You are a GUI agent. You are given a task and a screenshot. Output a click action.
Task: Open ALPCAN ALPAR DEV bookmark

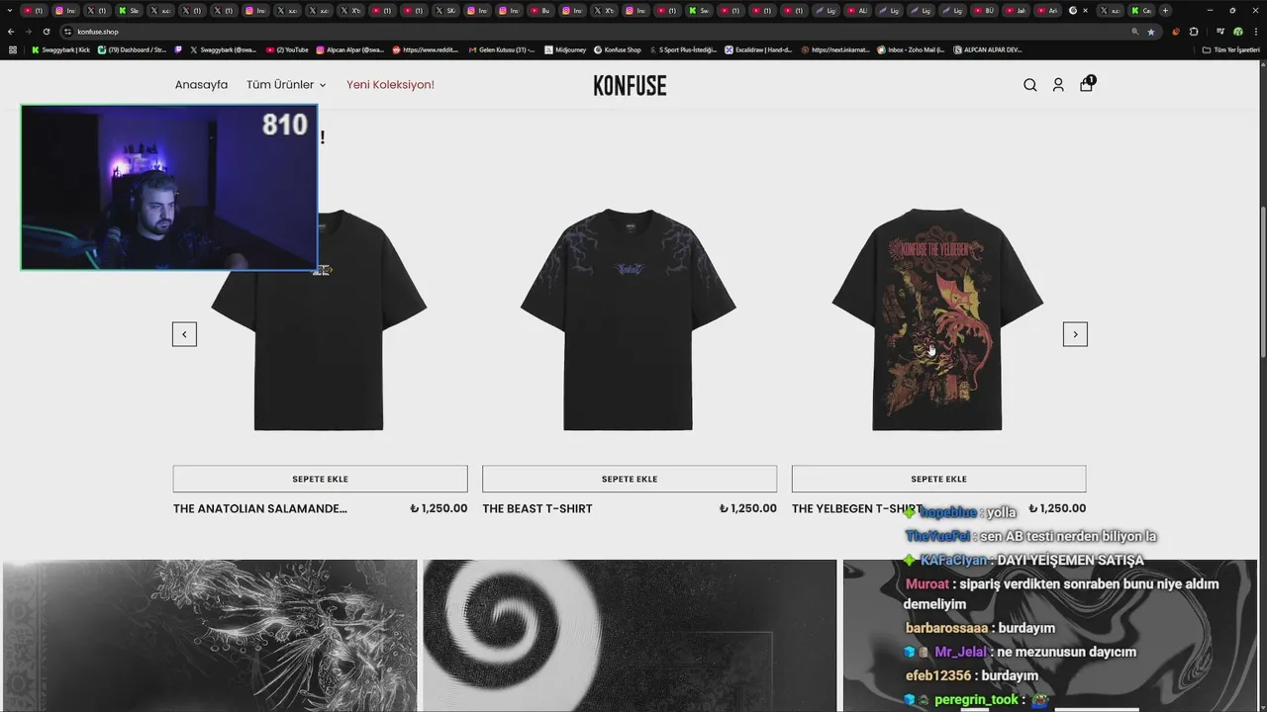click(x=988, y=49)
